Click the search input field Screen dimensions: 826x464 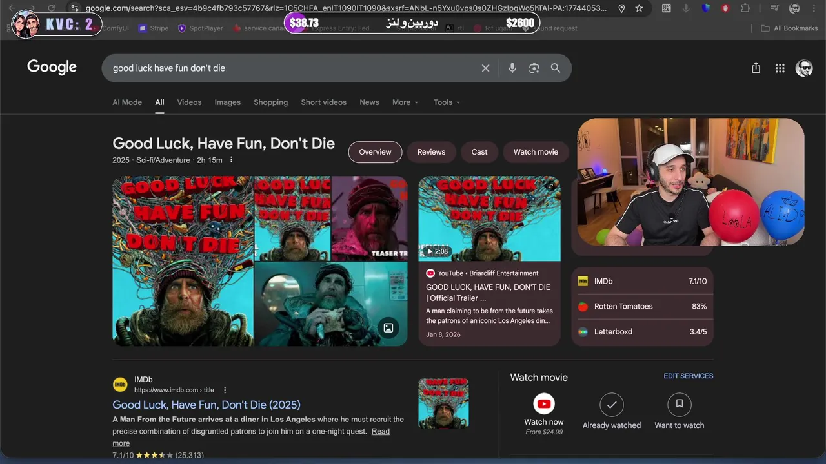(294, 68)
